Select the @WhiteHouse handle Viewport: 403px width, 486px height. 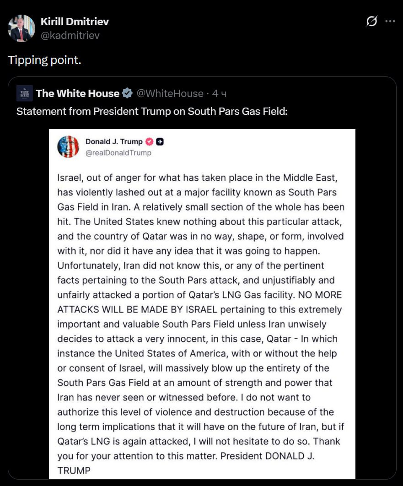(170, 93)
